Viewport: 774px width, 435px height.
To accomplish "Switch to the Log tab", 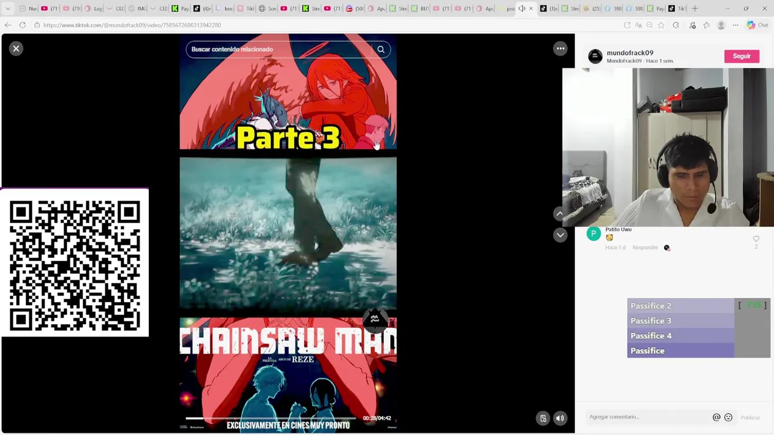I will click(94, 8).
